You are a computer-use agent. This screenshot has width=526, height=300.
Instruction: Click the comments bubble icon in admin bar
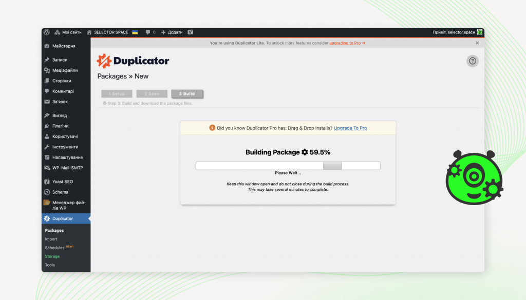(148, 32)
